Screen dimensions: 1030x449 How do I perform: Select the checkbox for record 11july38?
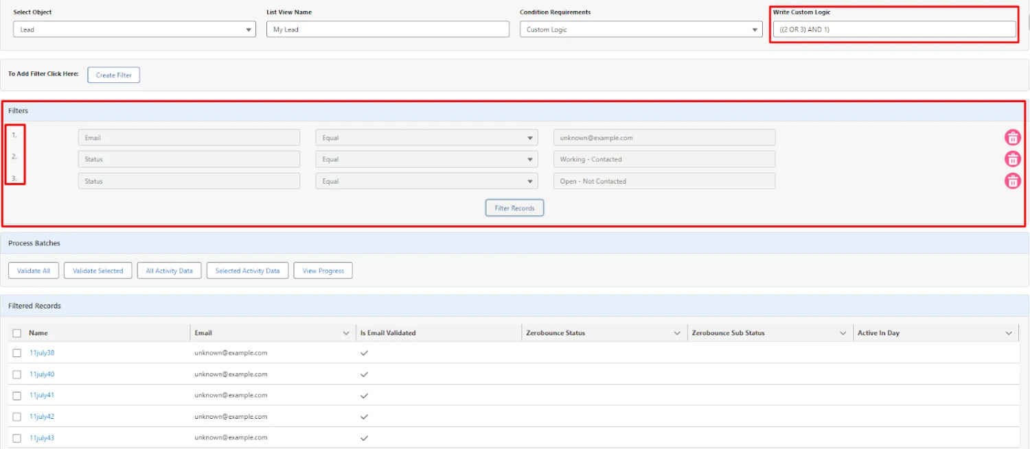coord(17,353)
